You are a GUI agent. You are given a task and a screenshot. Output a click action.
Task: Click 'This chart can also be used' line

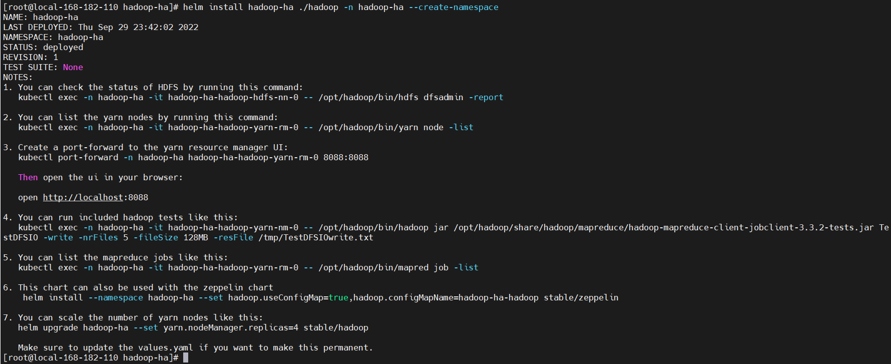(x=138, y=287)
